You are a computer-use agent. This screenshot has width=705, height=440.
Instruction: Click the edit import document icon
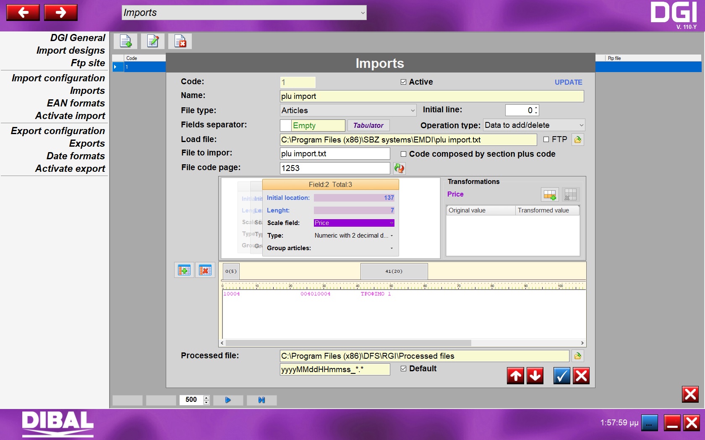(x=153, y=41)
